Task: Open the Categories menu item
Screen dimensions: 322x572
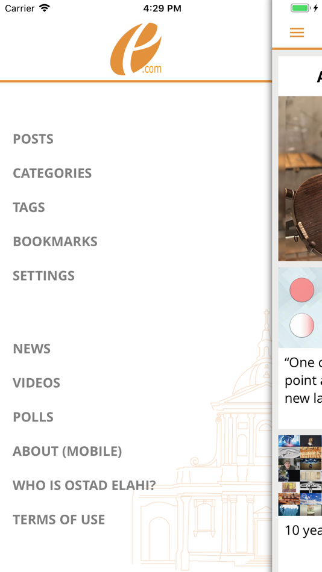Action: pyautogui.click(x=52, y=173)
